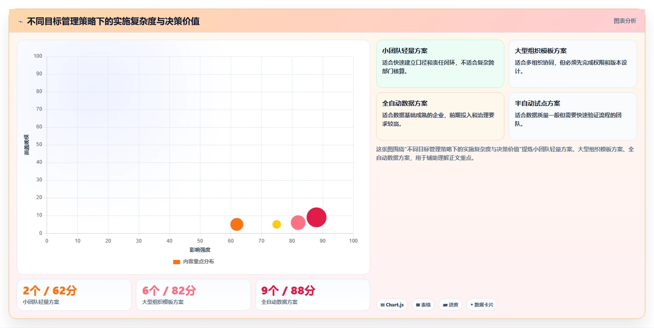Click the 2个 / 62分 stat card
Image resolution: width=654 pixels, height=328 pixels.
pos(74,295)
